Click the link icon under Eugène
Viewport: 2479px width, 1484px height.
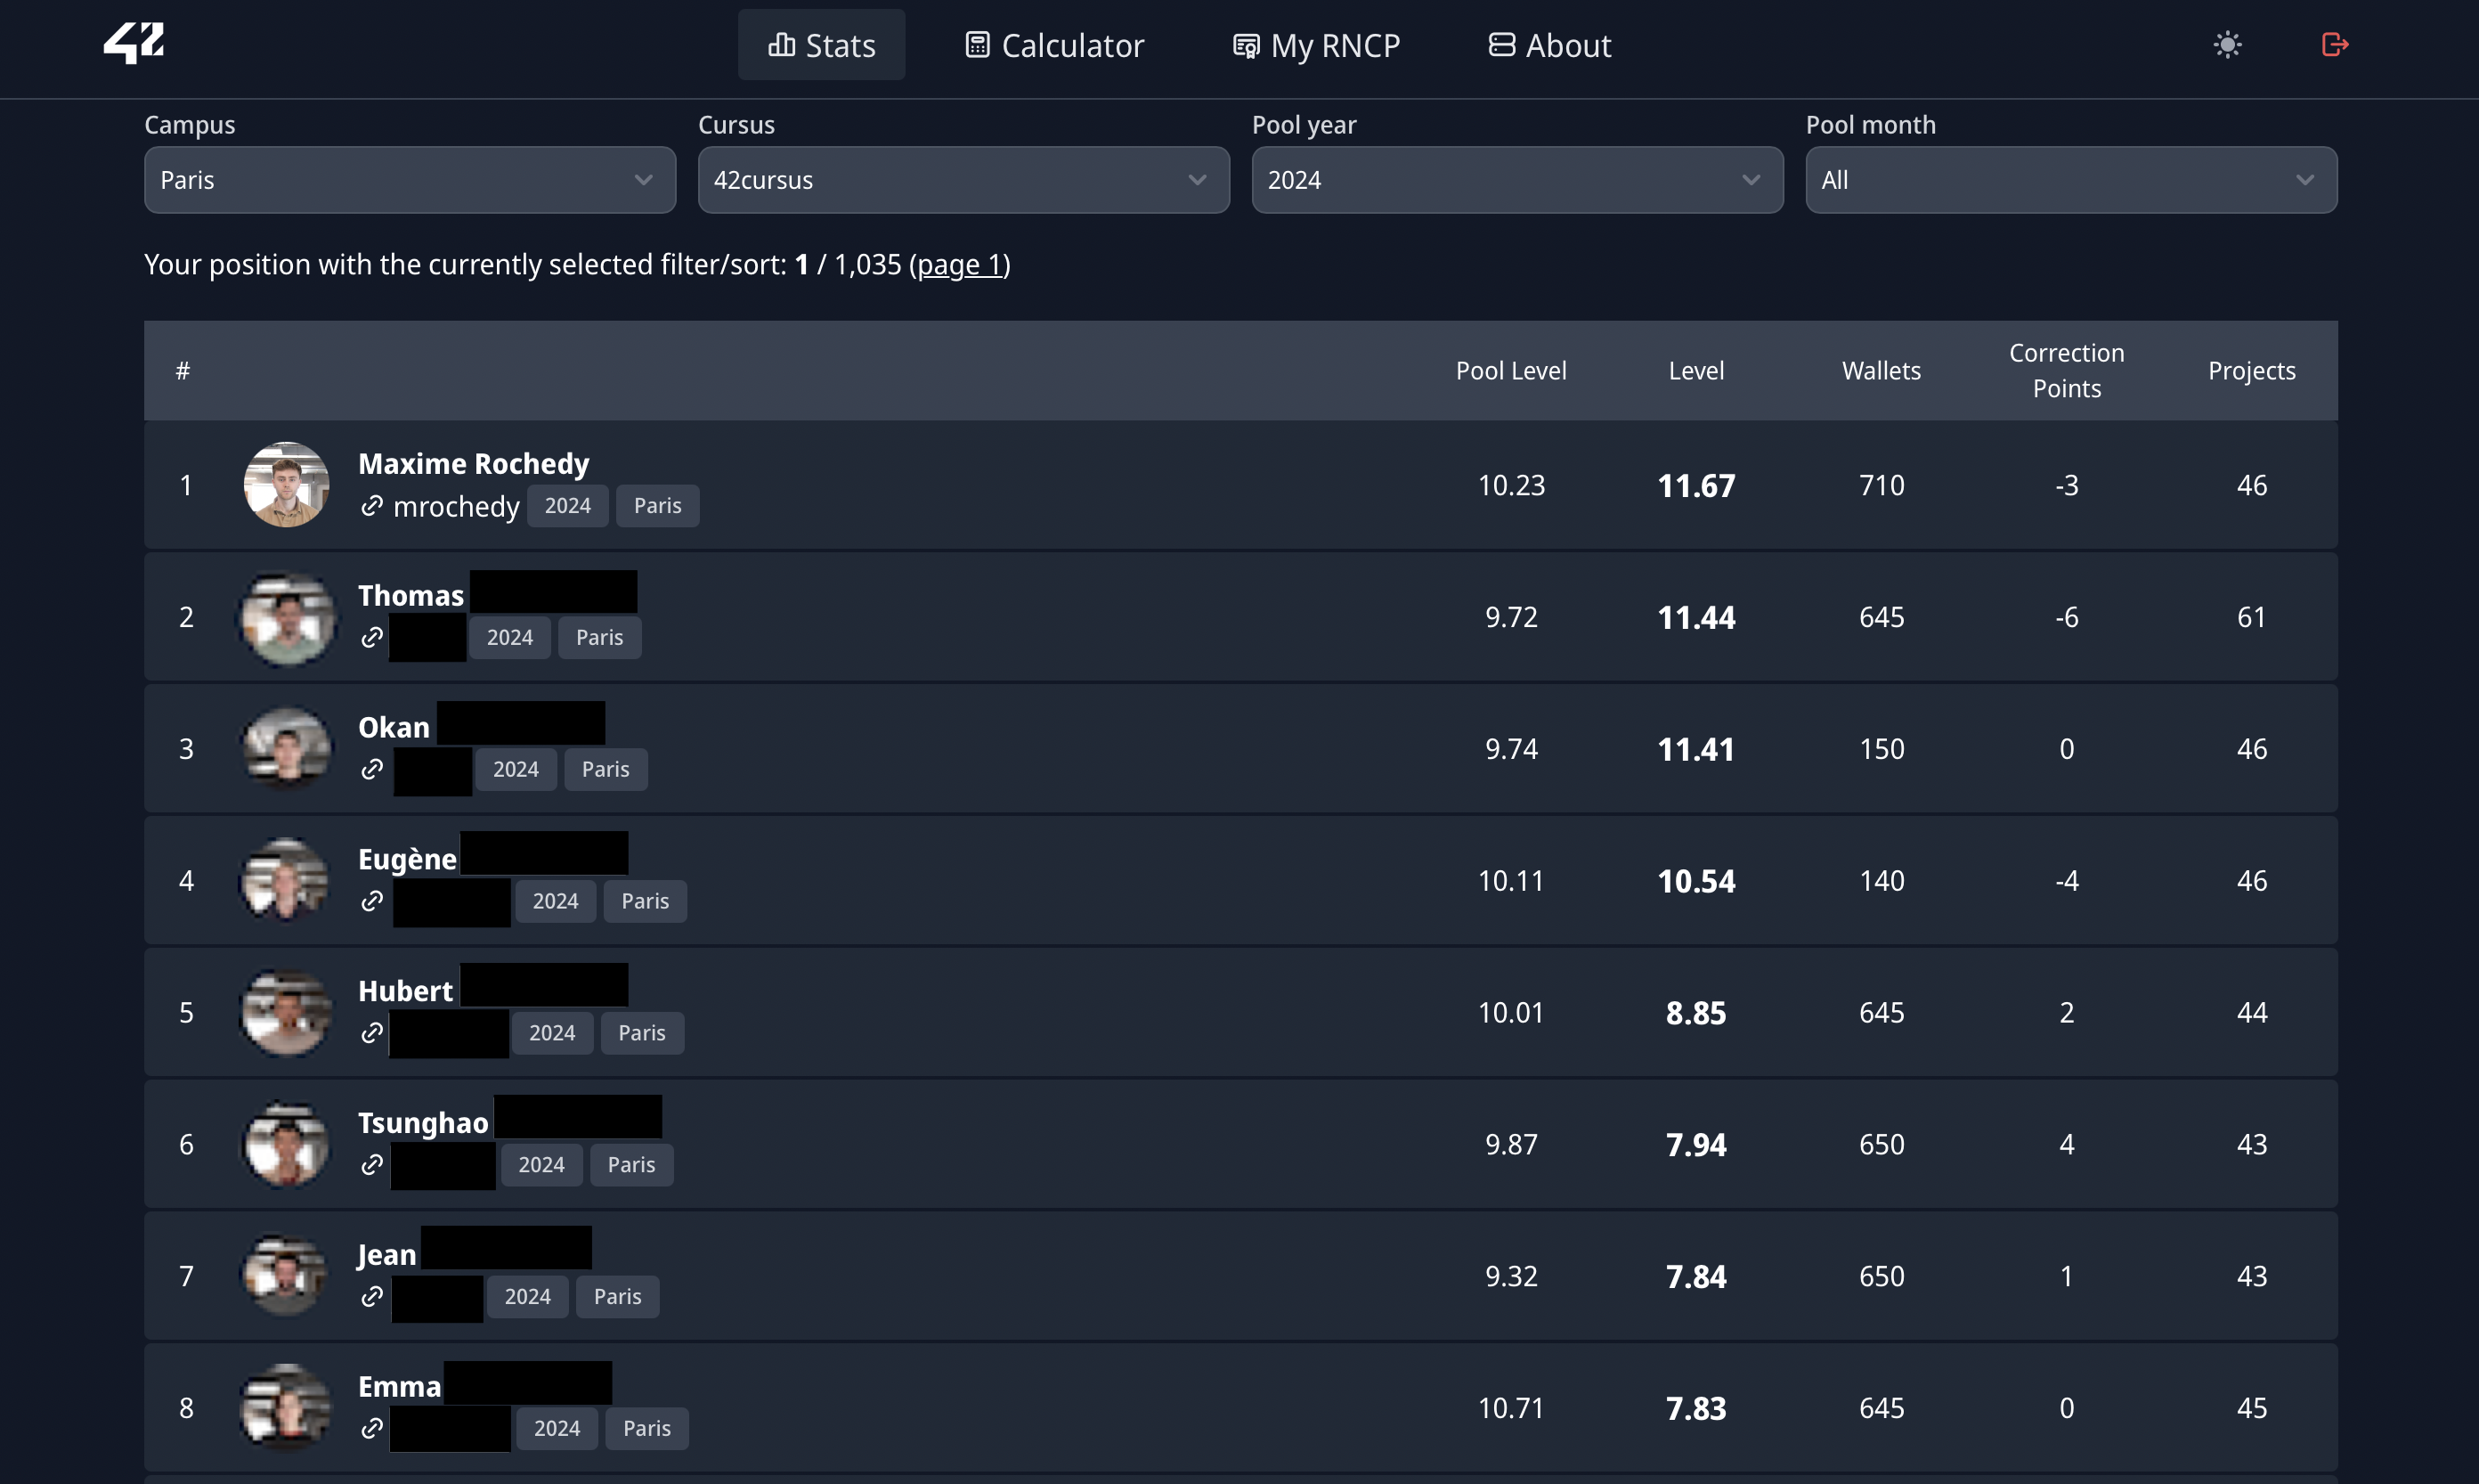pyautogui.click(x=372, y=901)
